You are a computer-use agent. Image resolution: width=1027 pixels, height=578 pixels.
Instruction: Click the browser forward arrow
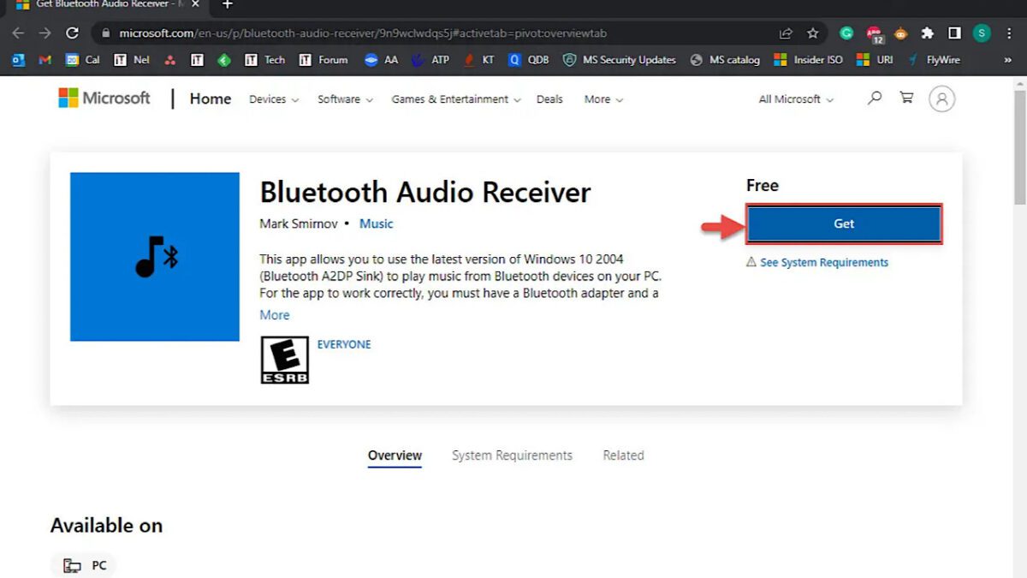click(45, 33)
